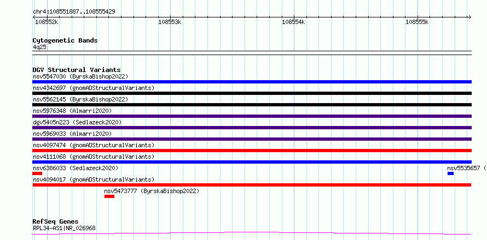Select the nsv5976348 purple variant bar

pos(252,116)
